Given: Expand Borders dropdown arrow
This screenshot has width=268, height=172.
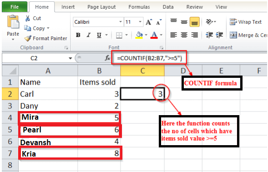Looking at the screenshot, I should pos(126,35).
